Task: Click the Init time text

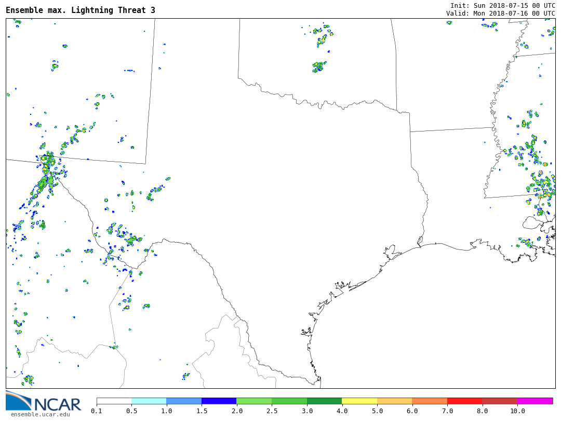Action: [502, 5]
